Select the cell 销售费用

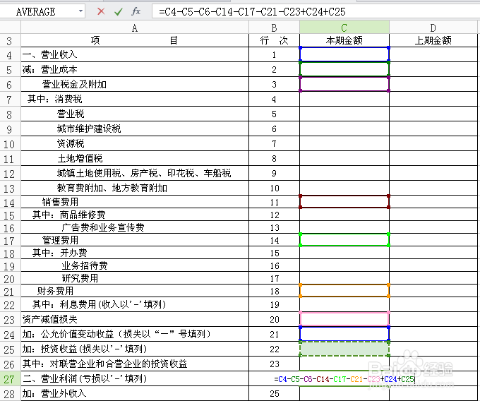click(135, 202)
